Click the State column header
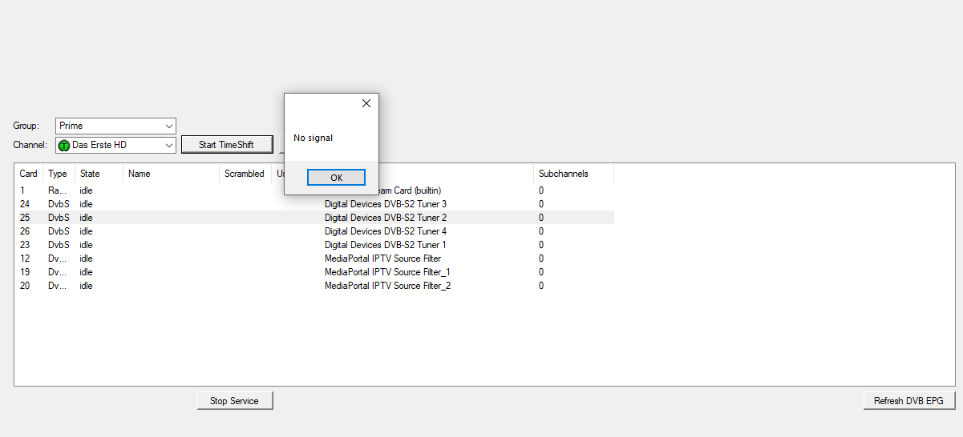Viewport: 963px width, 437px height. (x=91, y=174)
